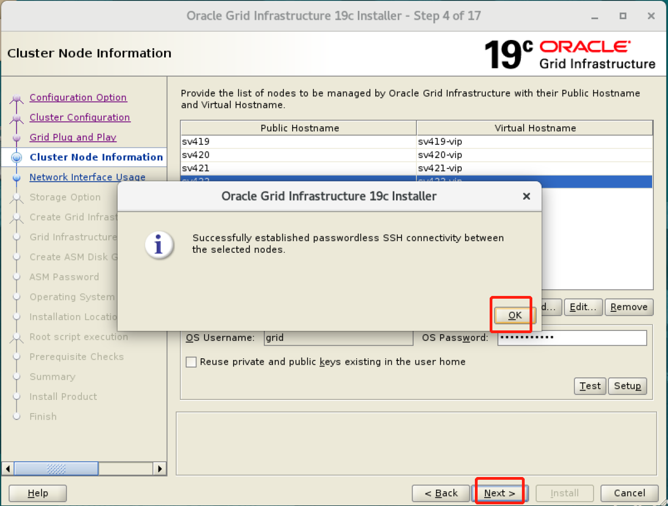Focus the OS Password field
This screenshot has width=668, height=506.
pos(572,338)
